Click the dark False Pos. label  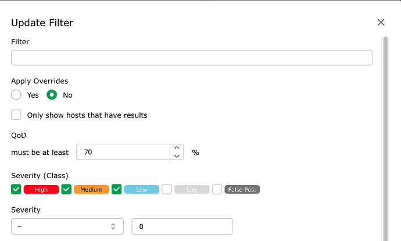tap(242, 190)
